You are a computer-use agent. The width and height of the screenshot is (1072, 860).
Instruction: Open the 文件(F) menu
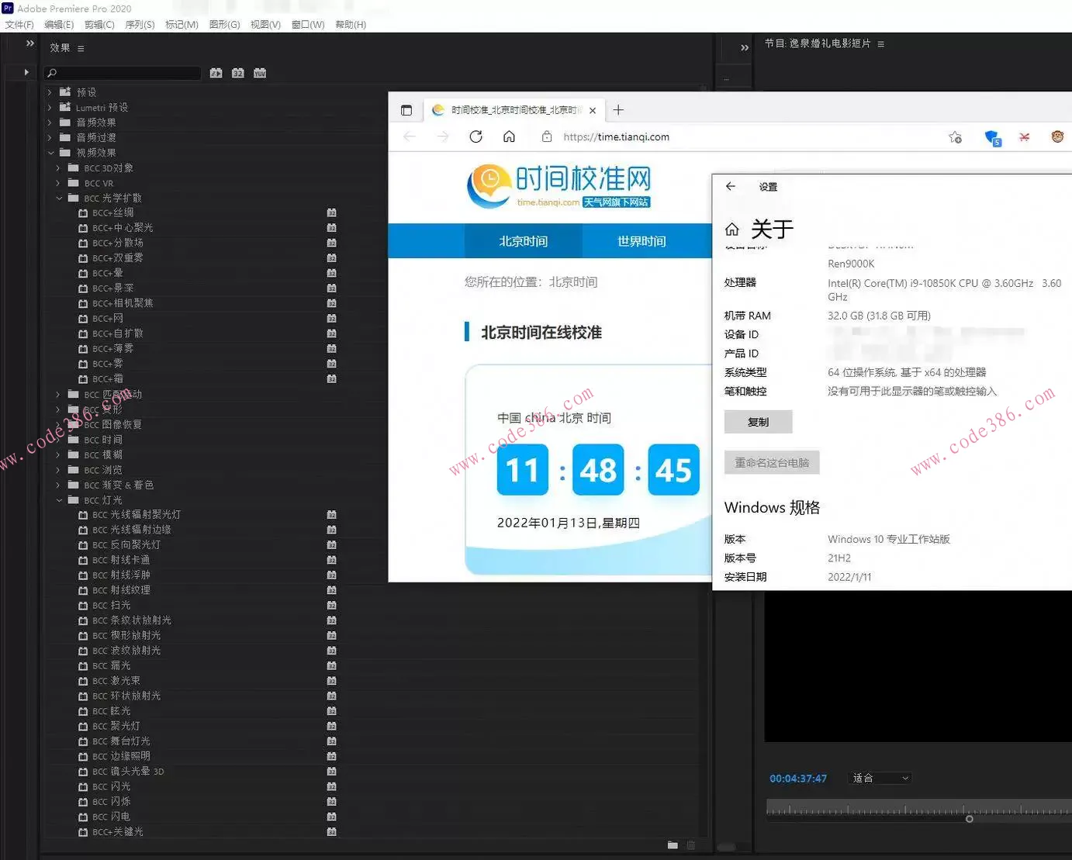point(19,25)
